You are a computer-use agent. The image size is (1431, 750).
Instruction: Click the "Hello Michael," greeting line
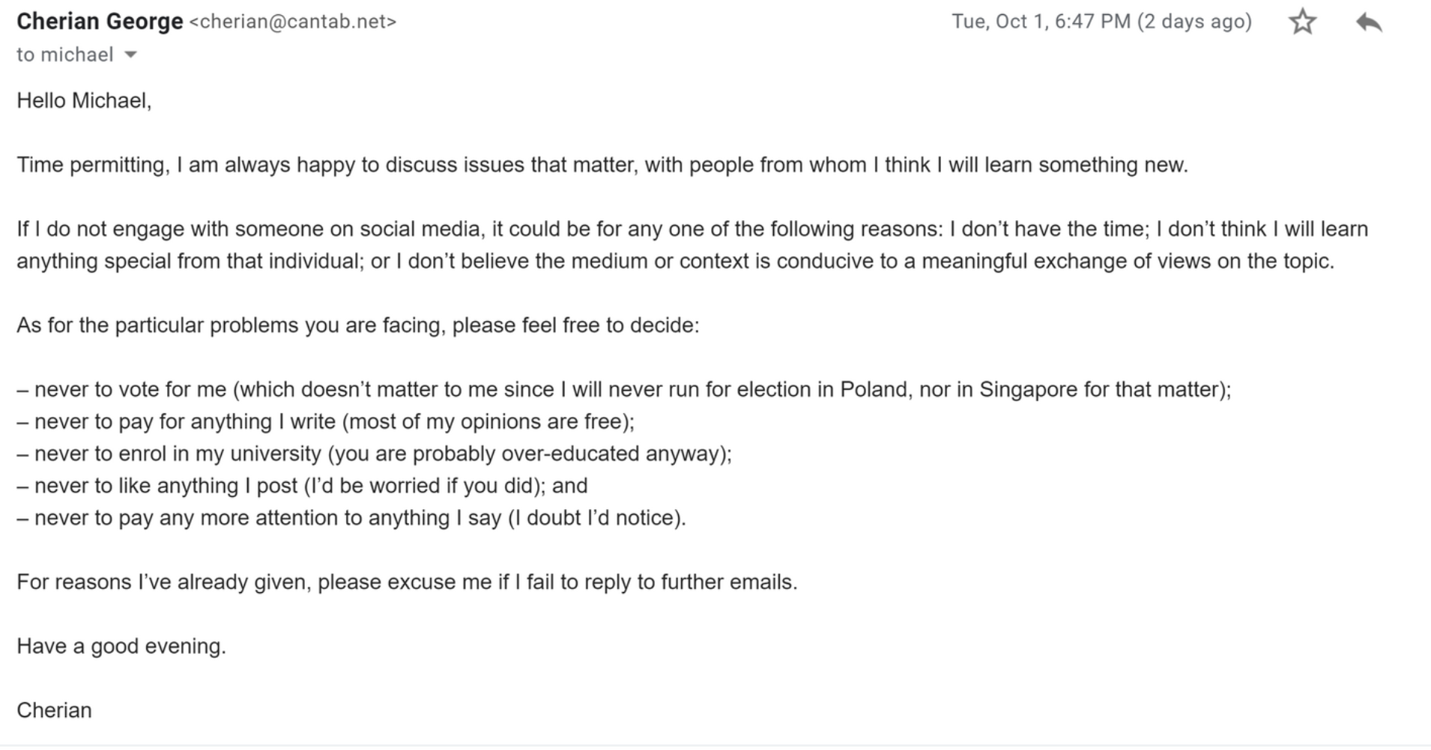pos(84,100)
